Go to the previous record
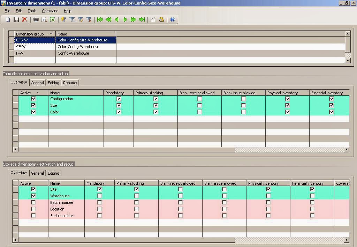This screenshot has height=247, width=357. tap(117, 19)
